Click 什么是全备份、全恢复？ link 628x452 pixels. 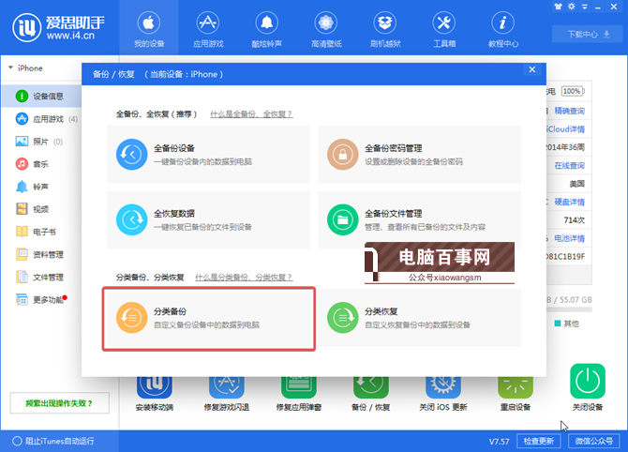(251, 113)
